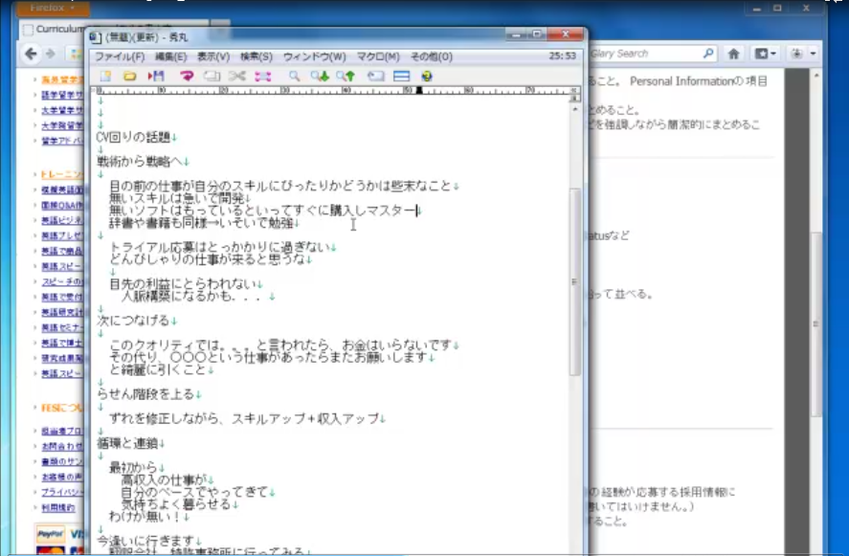Click Firefox page vertical scrollbar thumb
Screen dimensions: 849x556
pyautogui.click(x=815, y=323)
